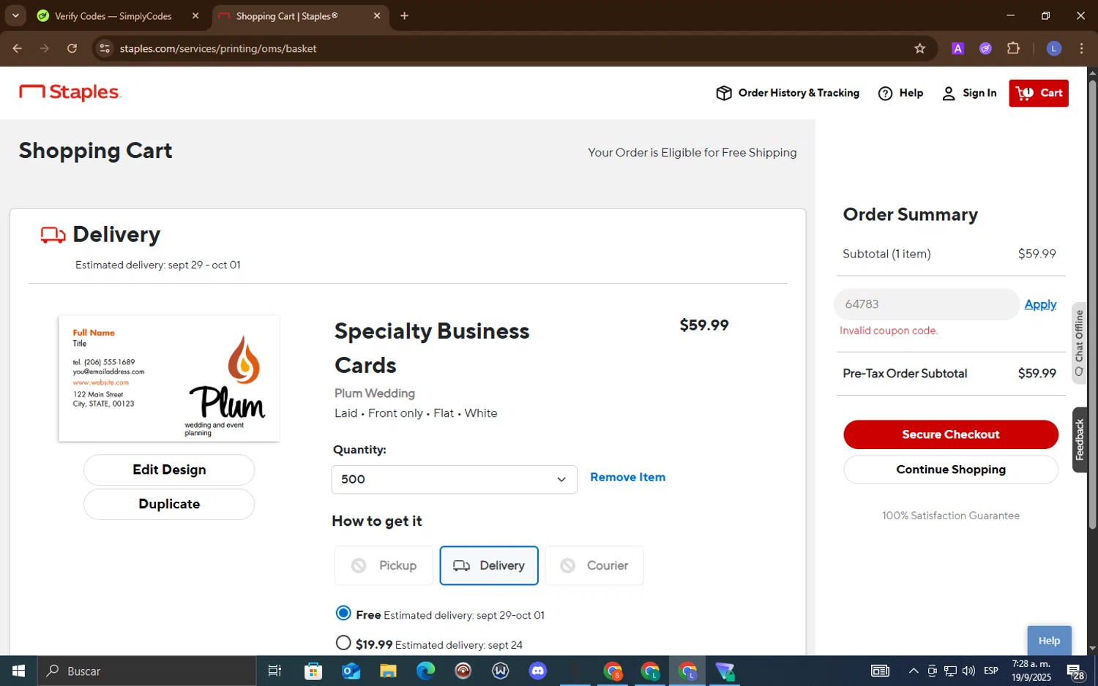Viewport: 1098px width, 686px height.
Task: Open Outlook from taskbar
Action: [x=351, y=671]
